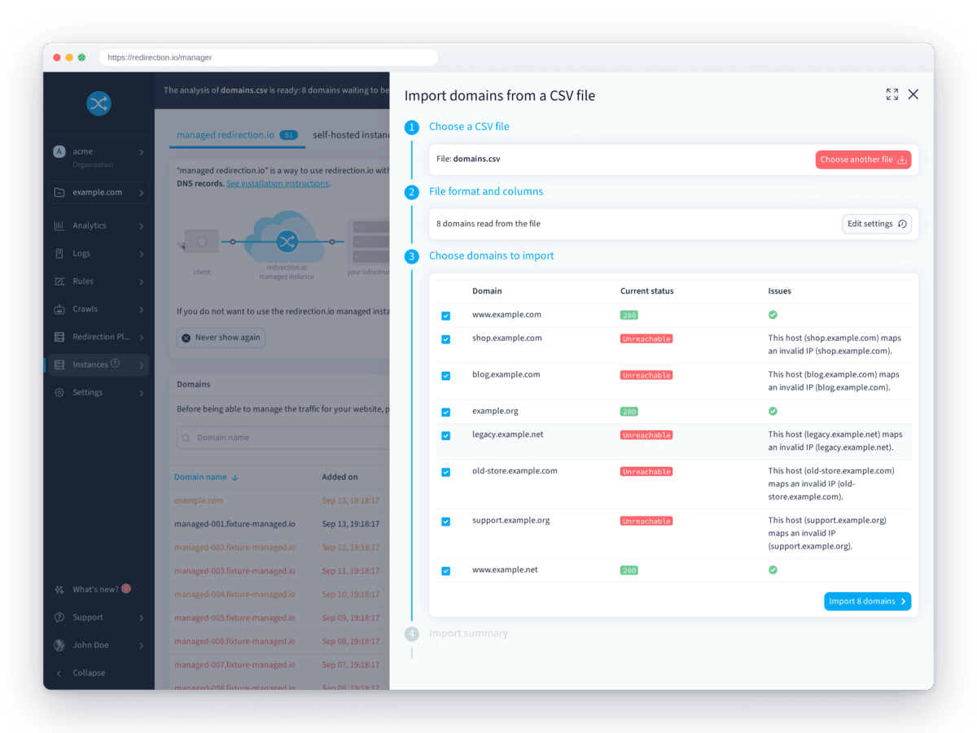Expand the Rules submenu chevron
Screen dimensions: 977x733
[141, 281]
